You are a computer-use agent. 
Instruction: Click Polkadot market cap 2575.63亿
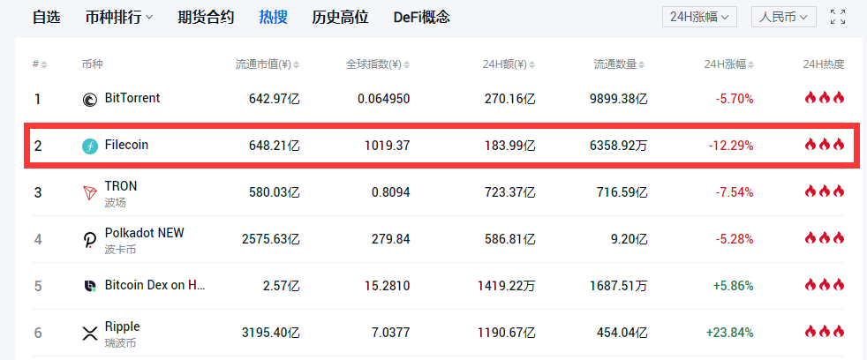tap(271, 239)
